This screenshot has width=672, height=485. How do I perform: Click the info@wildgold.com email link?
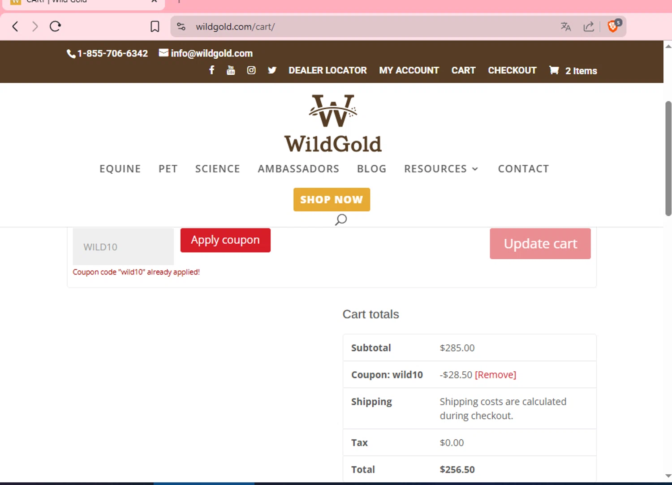pos(211,53)
